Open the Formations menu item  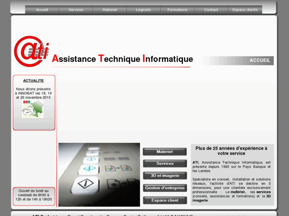point(177,10)
